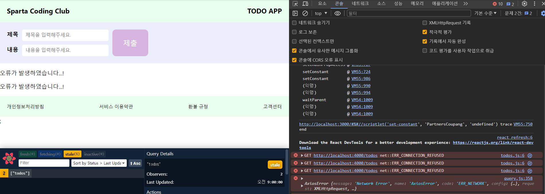Switch to 성능 tab

tap(398, 3)
